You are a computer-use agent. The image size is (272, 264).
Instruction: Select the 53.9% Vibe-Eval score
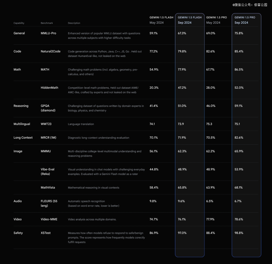pos(239,169)
